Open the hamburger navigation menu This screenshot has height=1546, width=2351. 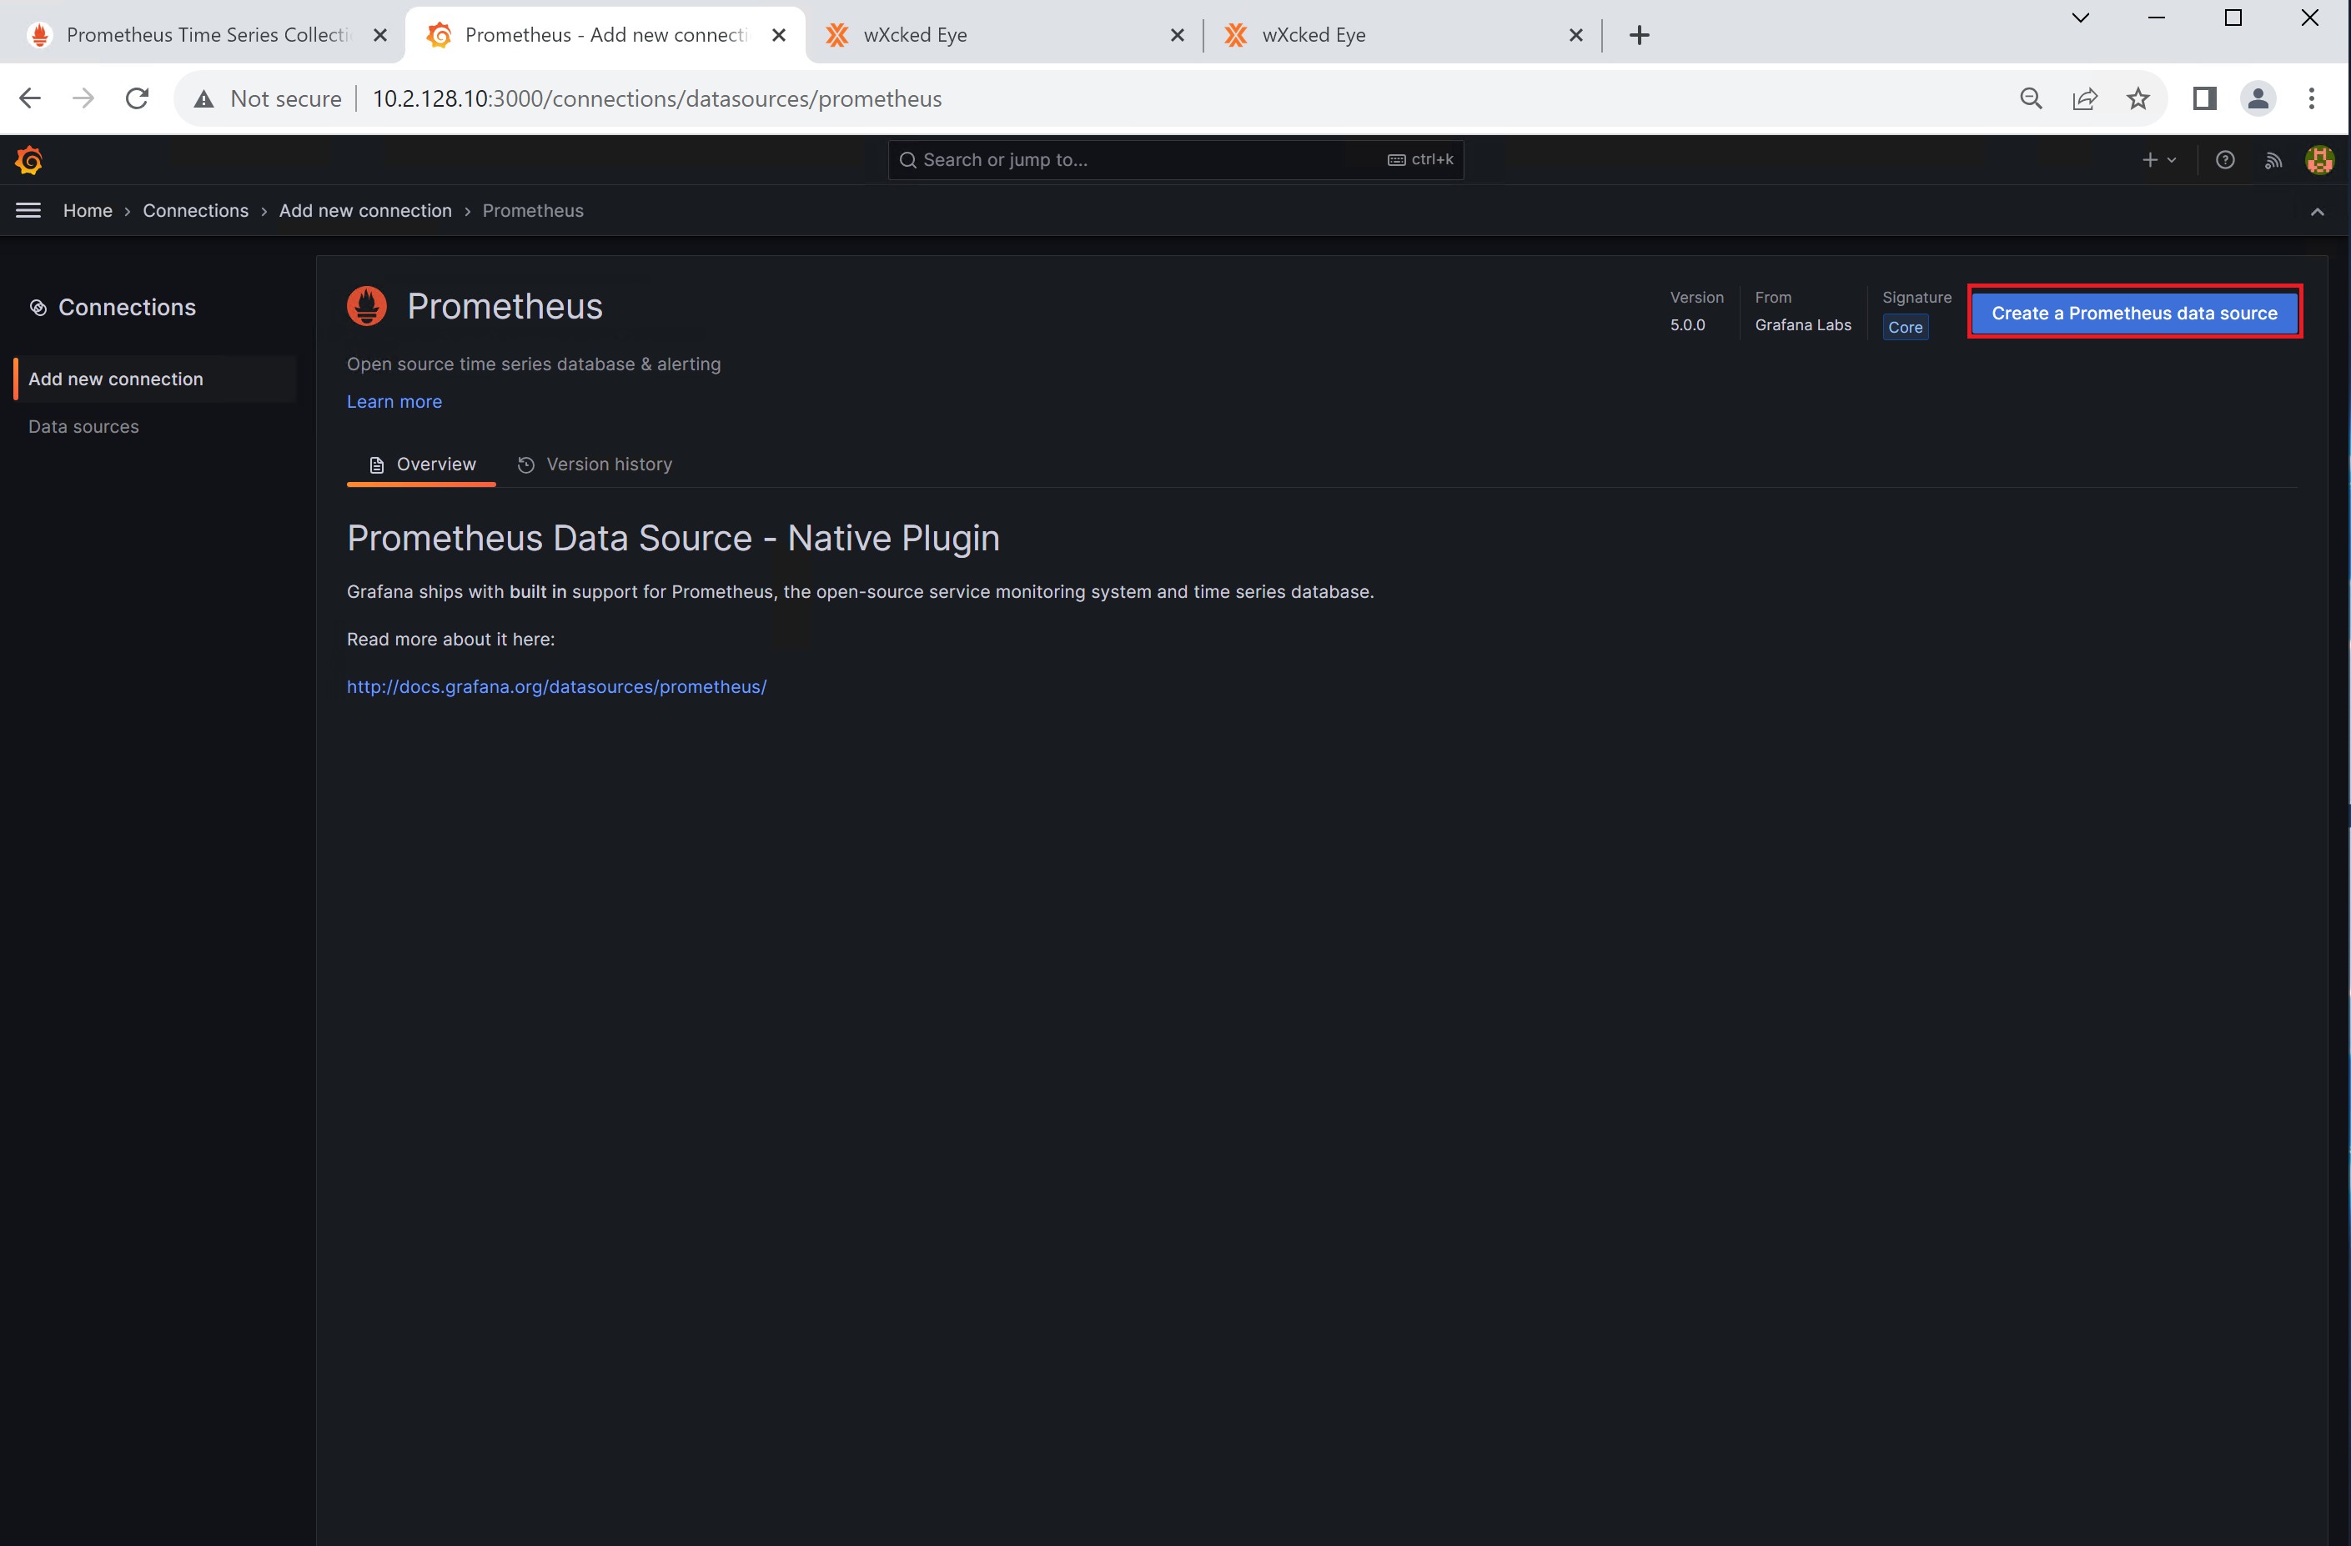[28, 210]
